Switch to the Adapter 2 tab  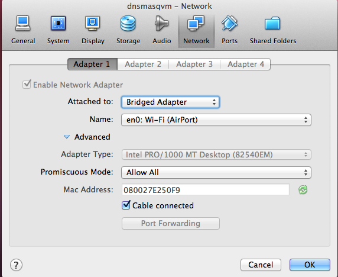(x=143, y=64)
